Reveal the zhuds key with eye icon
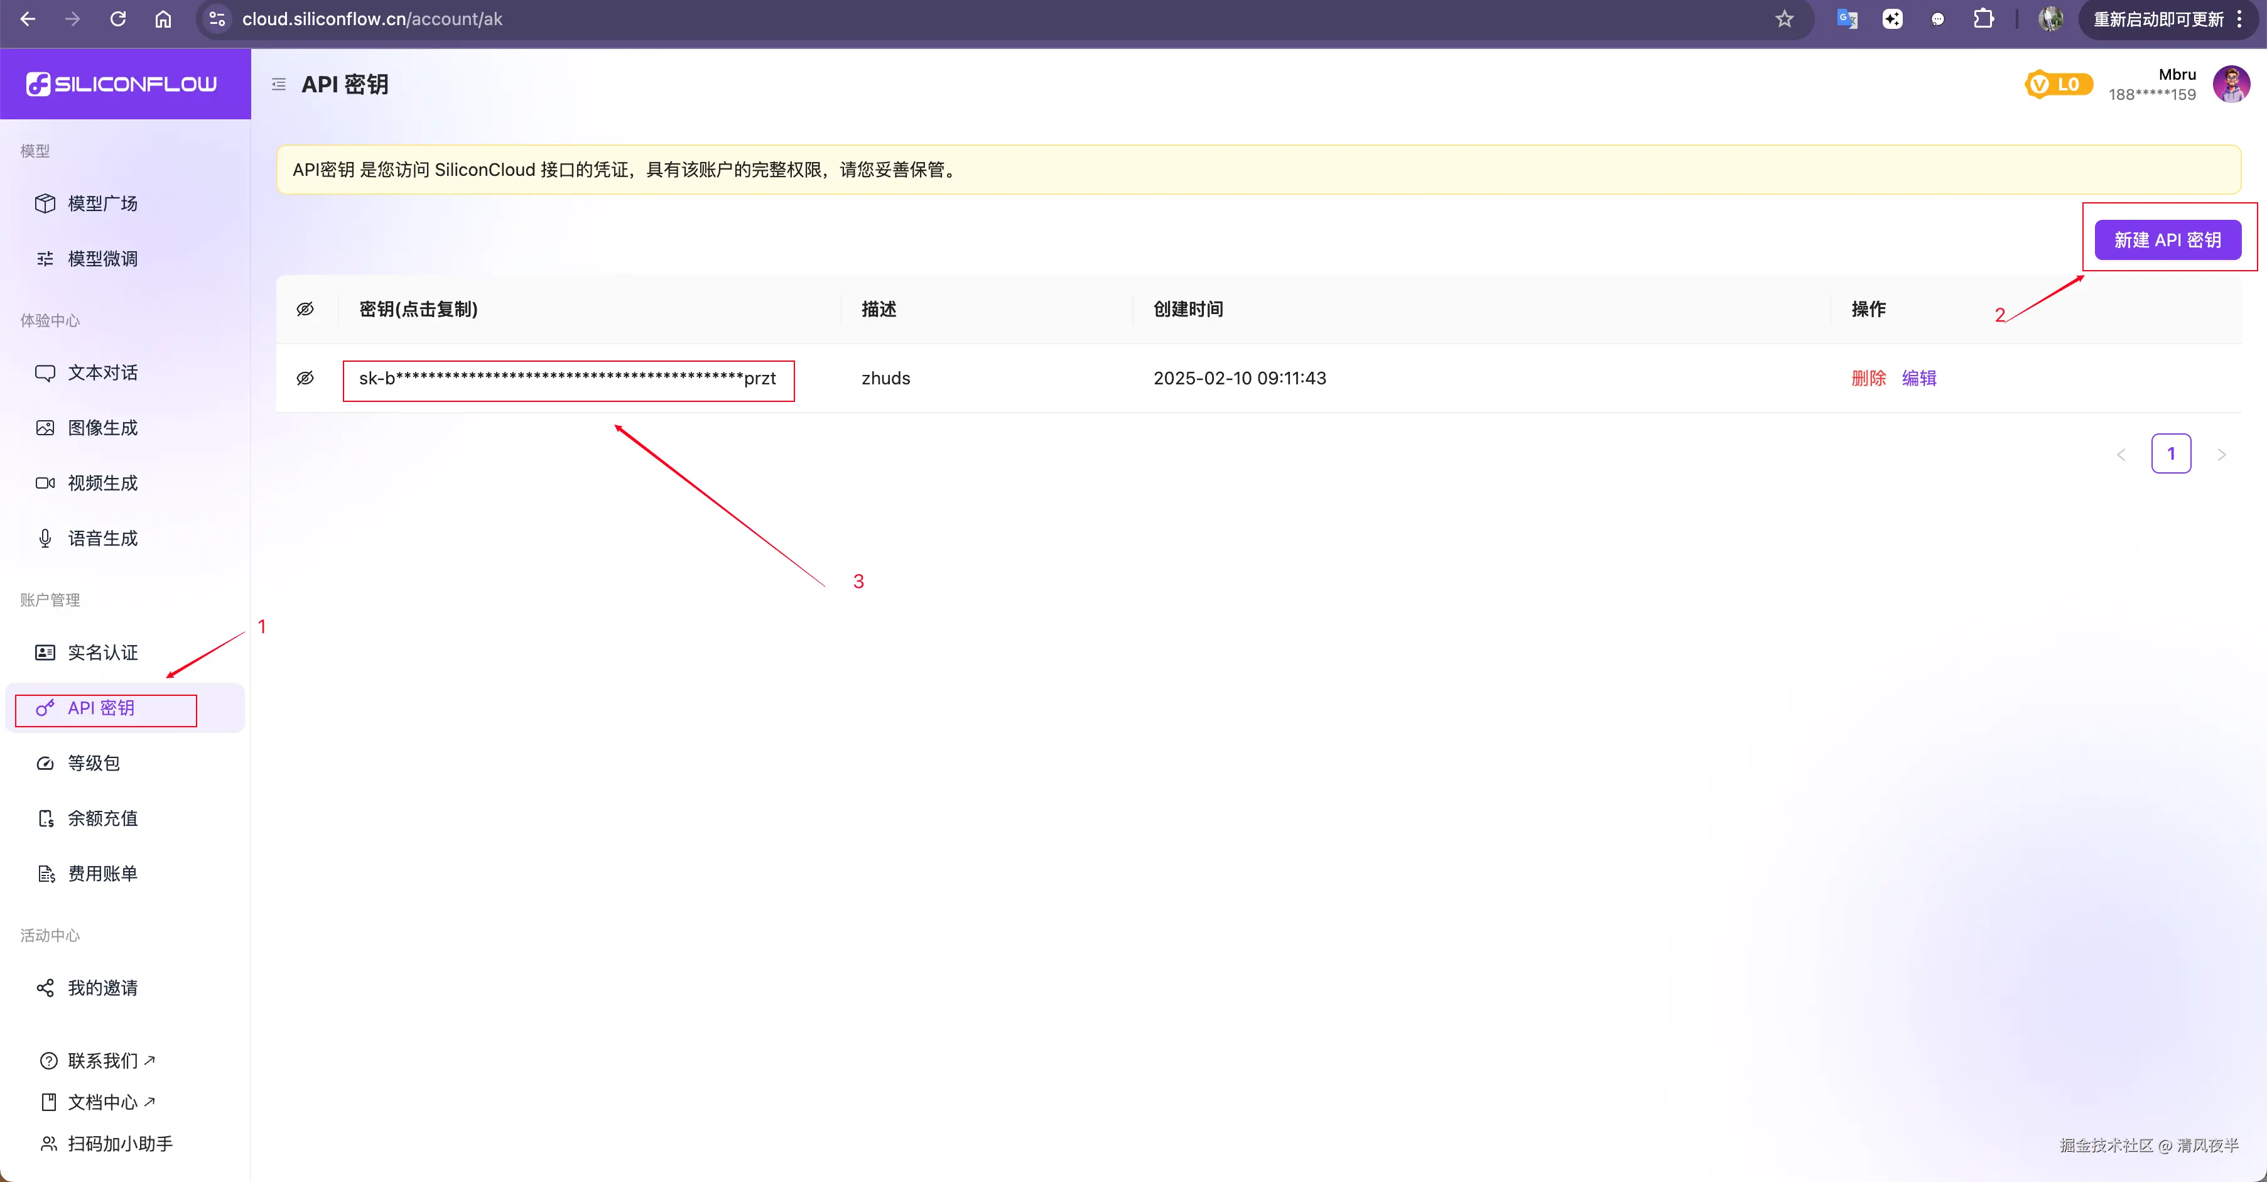Screen dimensions: 2267x1182 305,379
